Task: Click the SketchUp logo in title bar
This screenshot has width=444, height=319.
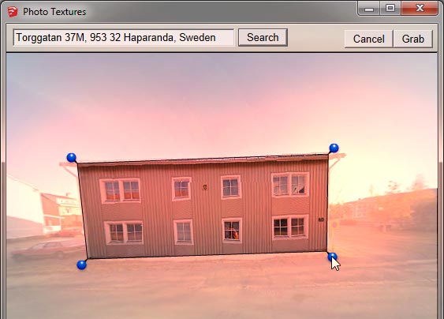Action: (13, 12)
